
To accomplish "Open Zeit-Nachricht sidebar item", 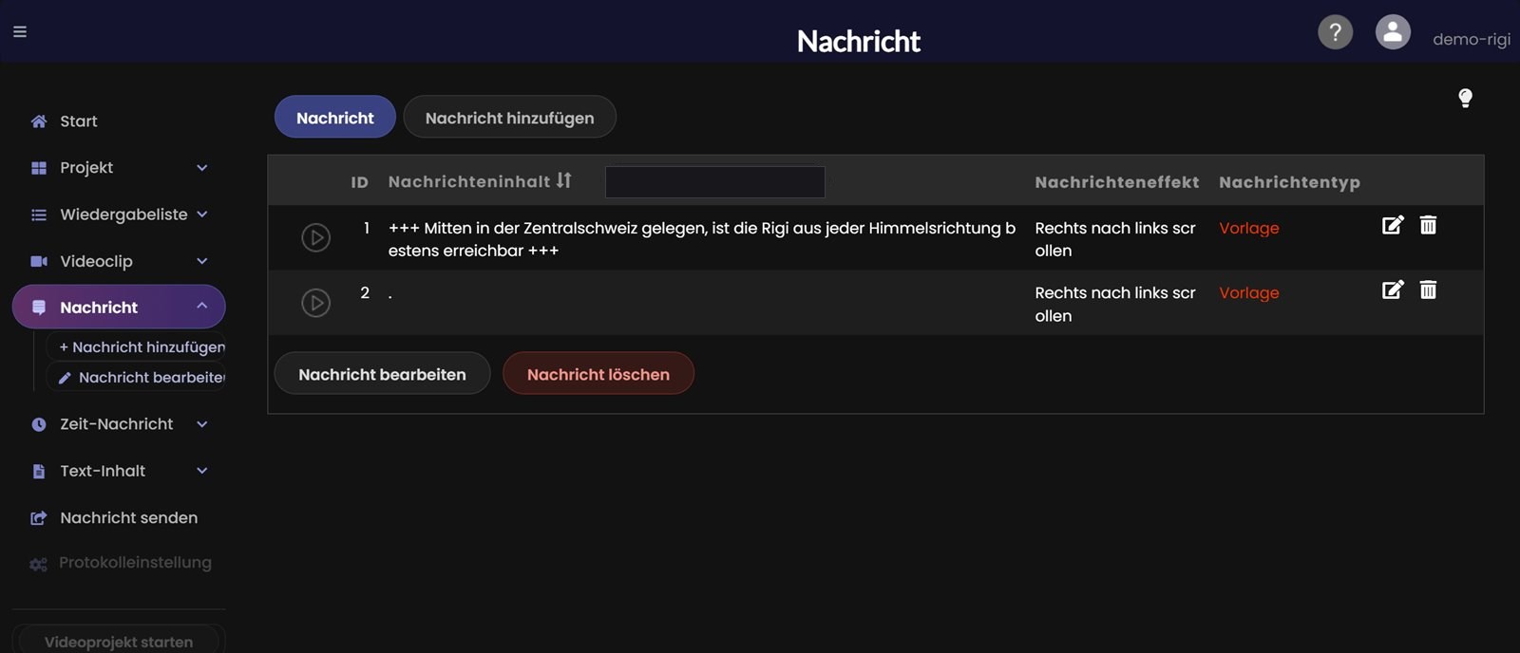I will (x=116, y=423).
